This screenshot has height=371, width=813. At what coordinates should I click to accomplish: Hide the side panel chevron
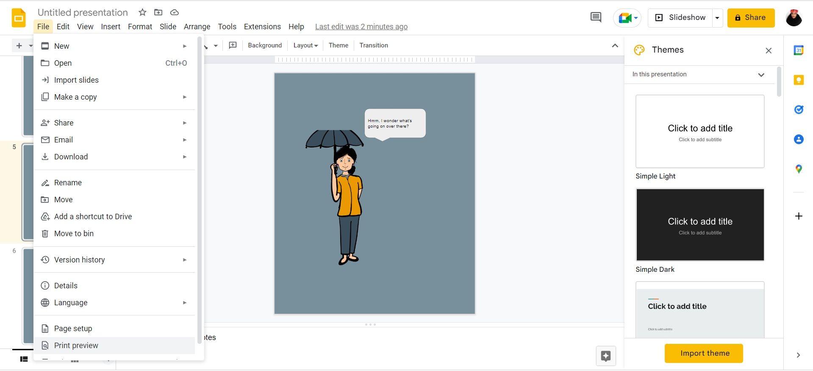coord(798,355)
